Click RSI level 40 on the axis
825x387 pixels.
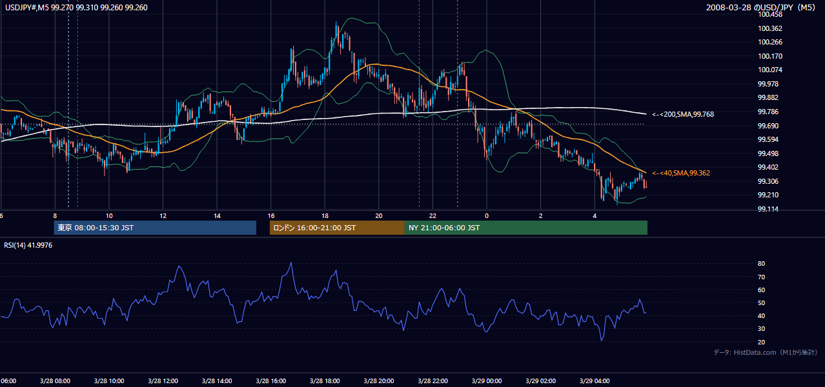(x=762, y=315)
